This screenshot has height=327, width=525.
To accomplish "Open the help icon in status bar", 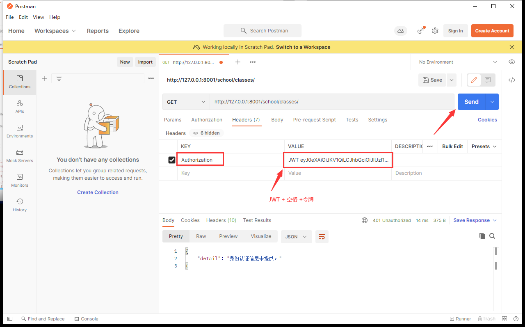I will [516, 319].
